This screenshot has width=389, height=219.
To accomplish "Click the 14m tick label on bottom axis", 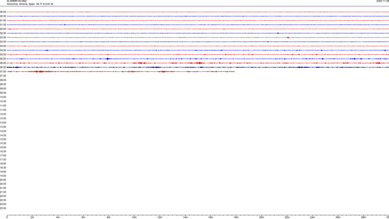I will point(185,217).
